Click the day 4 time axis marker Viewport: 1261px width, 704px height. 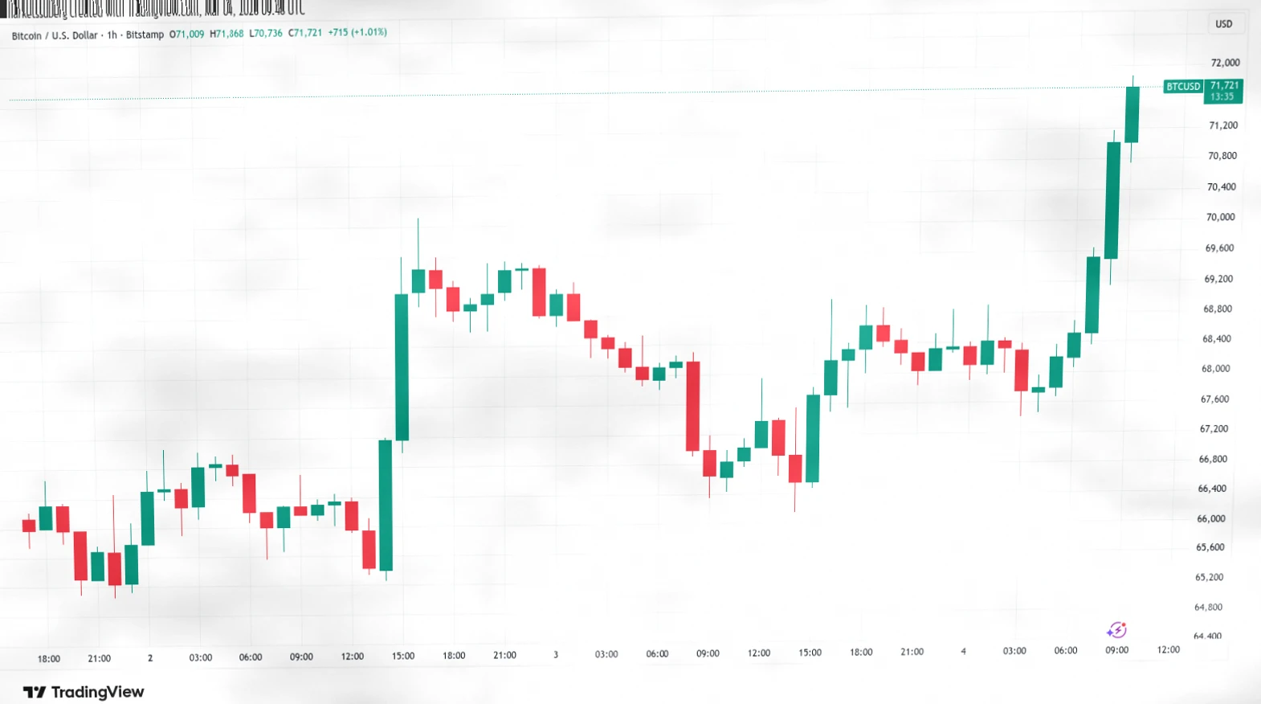point(963,652)
